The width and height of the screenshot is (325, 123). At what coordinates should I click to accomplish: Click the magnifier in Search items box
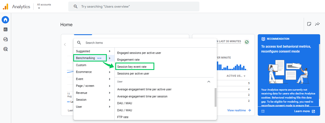click(x=79, y=43)
